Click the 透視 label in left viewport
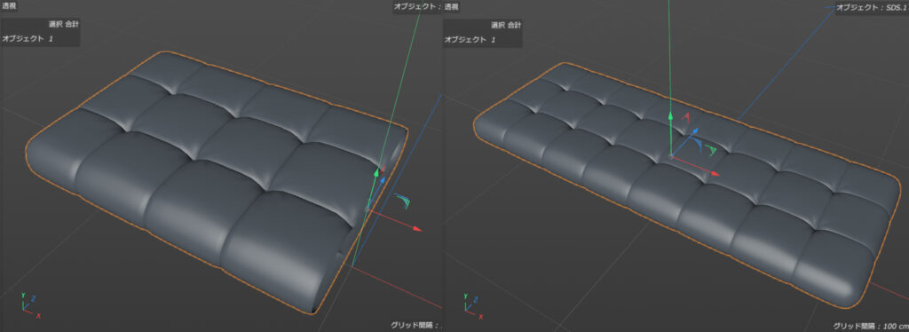Viewport: 909px width, 332px height. [9, 6]
